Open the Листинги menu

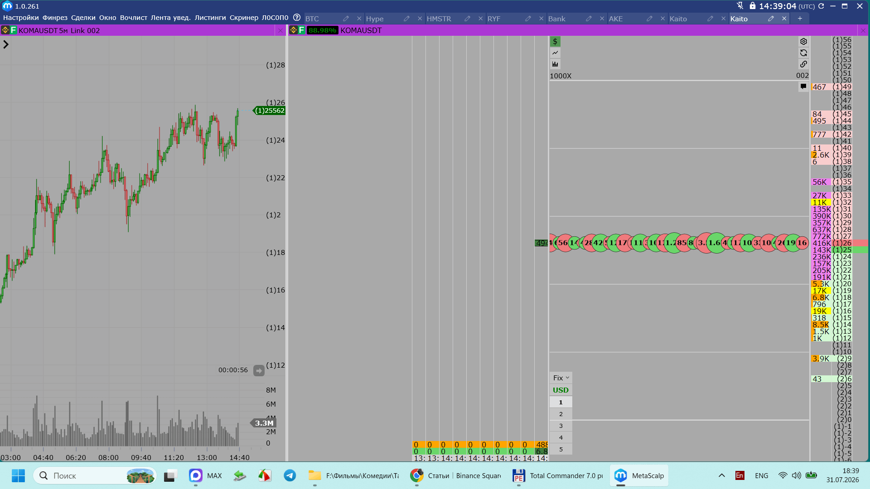[x=210, y=18]
